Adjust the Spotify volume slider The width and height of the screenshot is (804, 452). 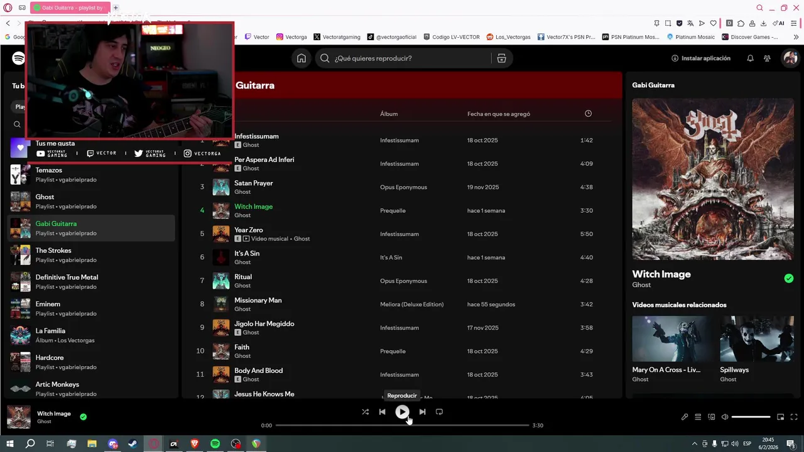click(x=751, y=417)
